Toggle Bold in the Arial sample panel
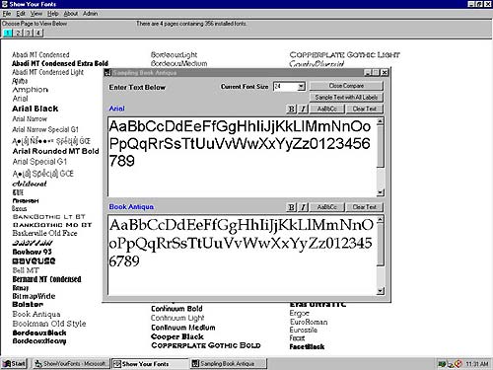The height and width of the screenshot is (370, 493). [291, 109]
